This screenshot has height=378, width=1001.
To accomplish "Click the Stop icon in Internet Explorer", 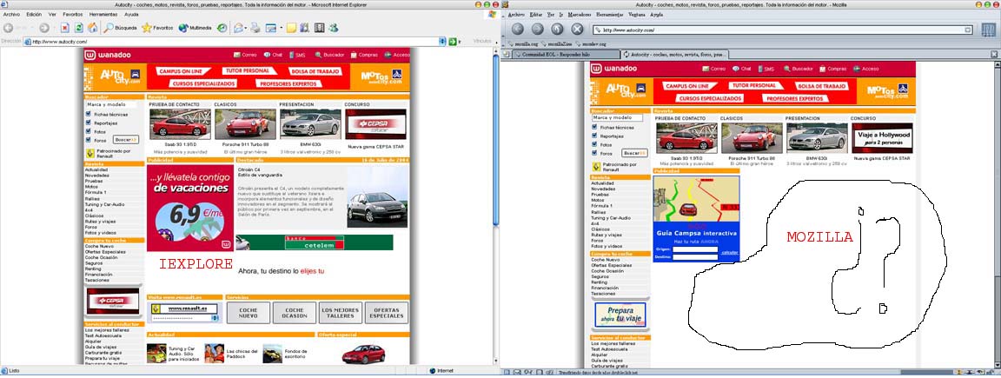I will tap(64, 28).
